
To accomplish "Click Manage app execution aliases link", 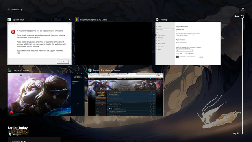I will [x=182, y=45].
